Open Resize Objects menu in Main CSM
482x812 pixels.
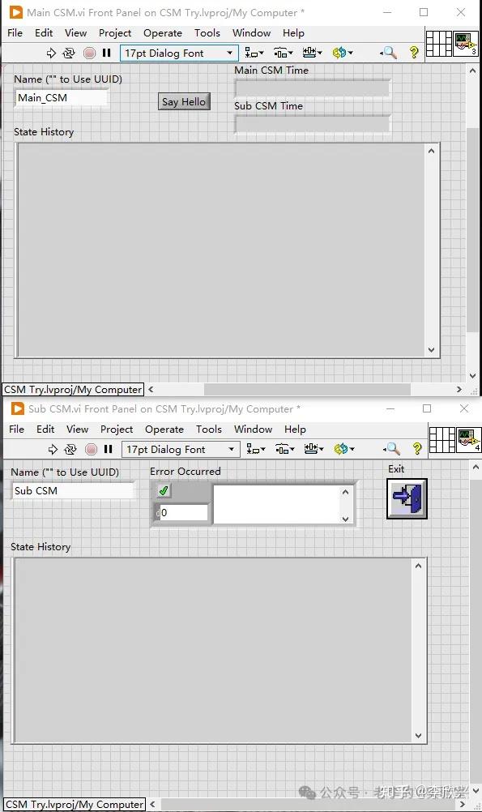pos(312,53)
